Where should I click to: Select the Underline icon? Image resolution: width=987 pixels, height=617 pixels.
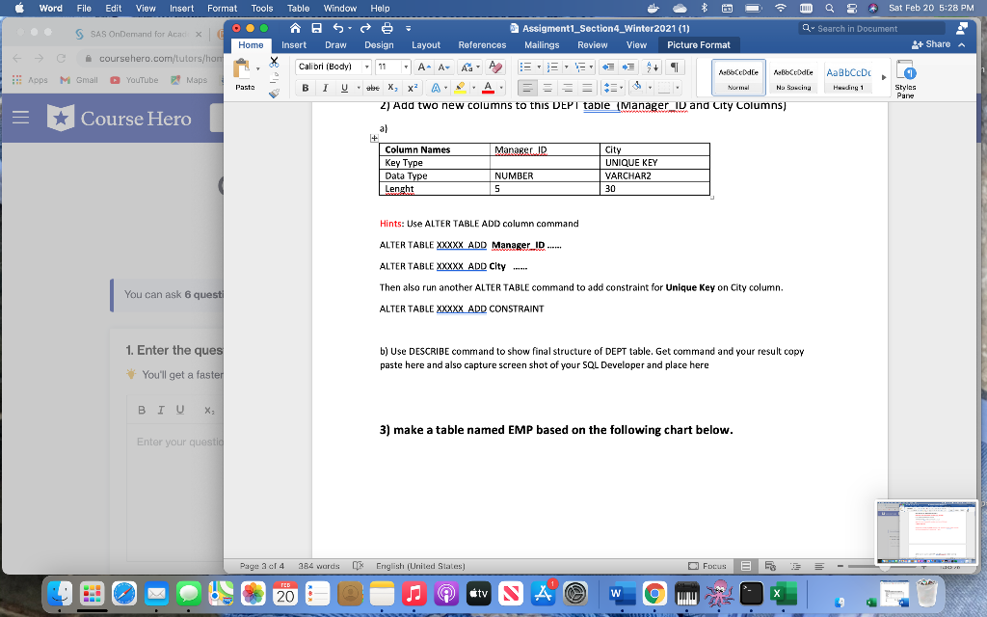[343, 88]
